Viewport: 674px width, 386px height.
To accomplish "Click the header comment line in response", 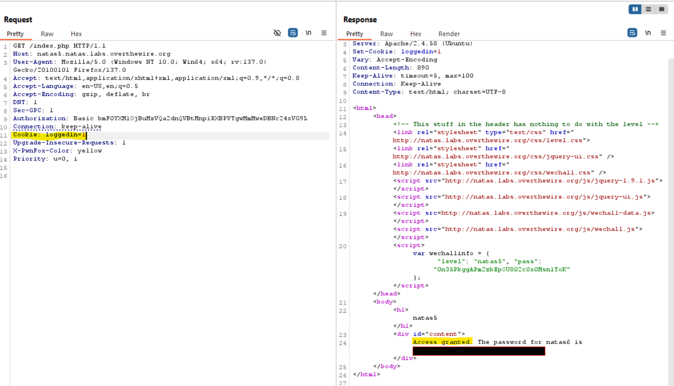I will tap(526, 124).
